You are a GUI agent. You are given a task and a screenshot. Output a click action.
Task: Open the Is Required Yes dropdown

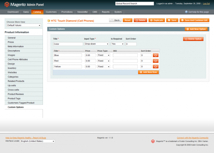pos(117,44)
